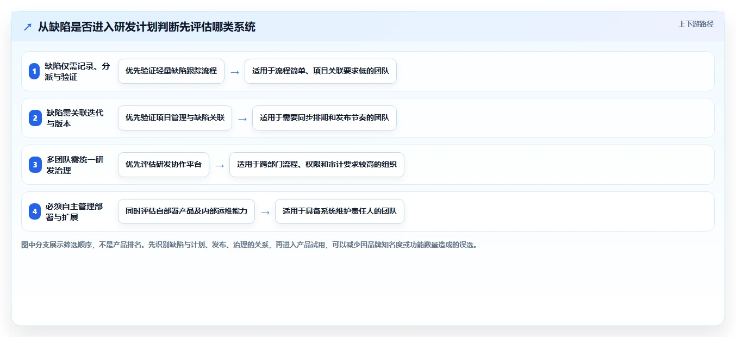Open the 适用于流程简单、项目关联要求低的团队 box
This screenshot has height=337, width=736.
pyautogui.click(x=321, y=71)
